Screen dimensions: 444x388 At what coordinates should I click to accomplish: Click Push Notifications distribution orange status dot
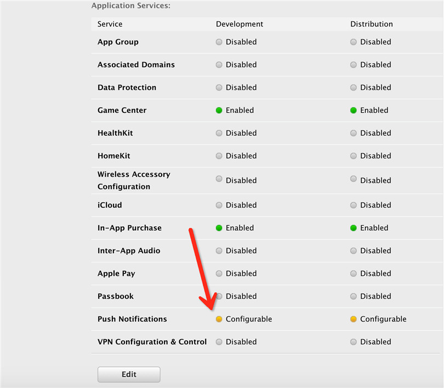tap(354, 319)
